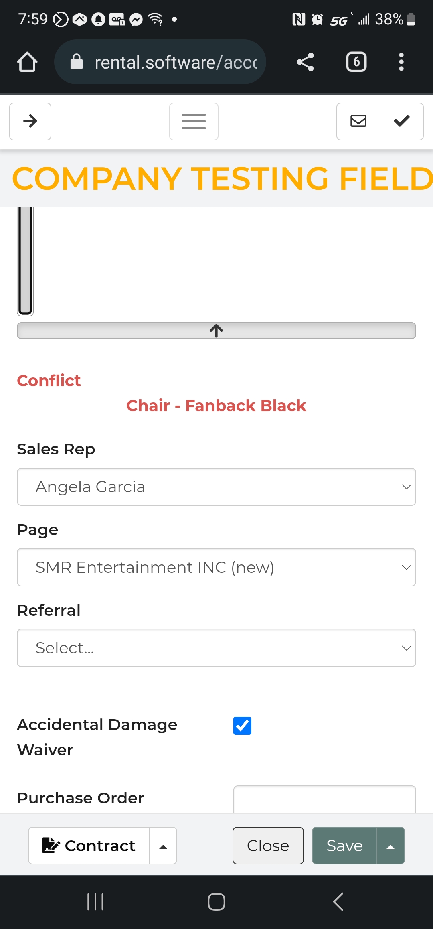The height and width of the screenshot is (929, 433).
Task: Expand the Save options caret
Action: 391,846
